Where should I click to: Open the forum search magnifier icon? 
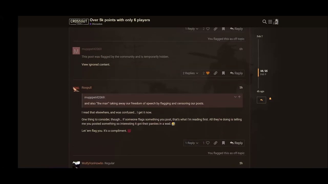pos(264,22)
